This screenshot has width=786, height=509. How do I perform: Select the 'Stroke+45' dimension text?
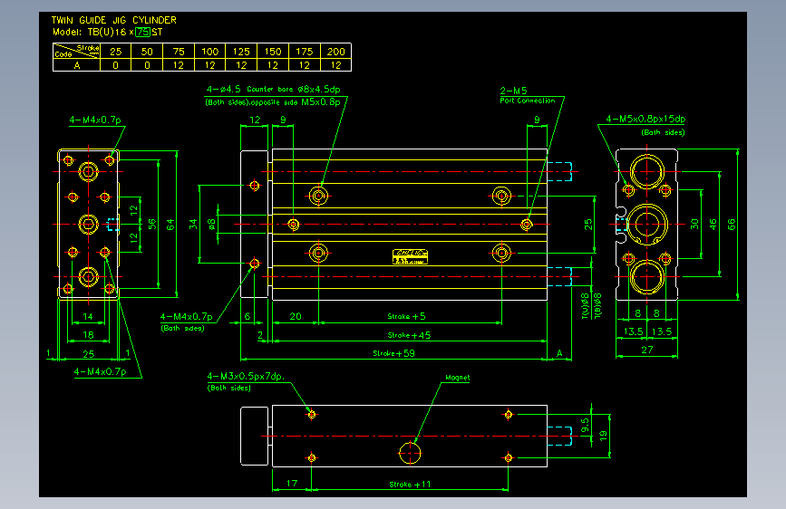[x=409, y=335]
